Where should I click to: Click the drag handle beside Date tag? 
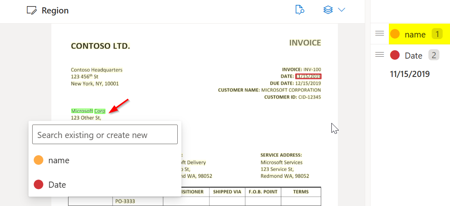coord(380,55)
